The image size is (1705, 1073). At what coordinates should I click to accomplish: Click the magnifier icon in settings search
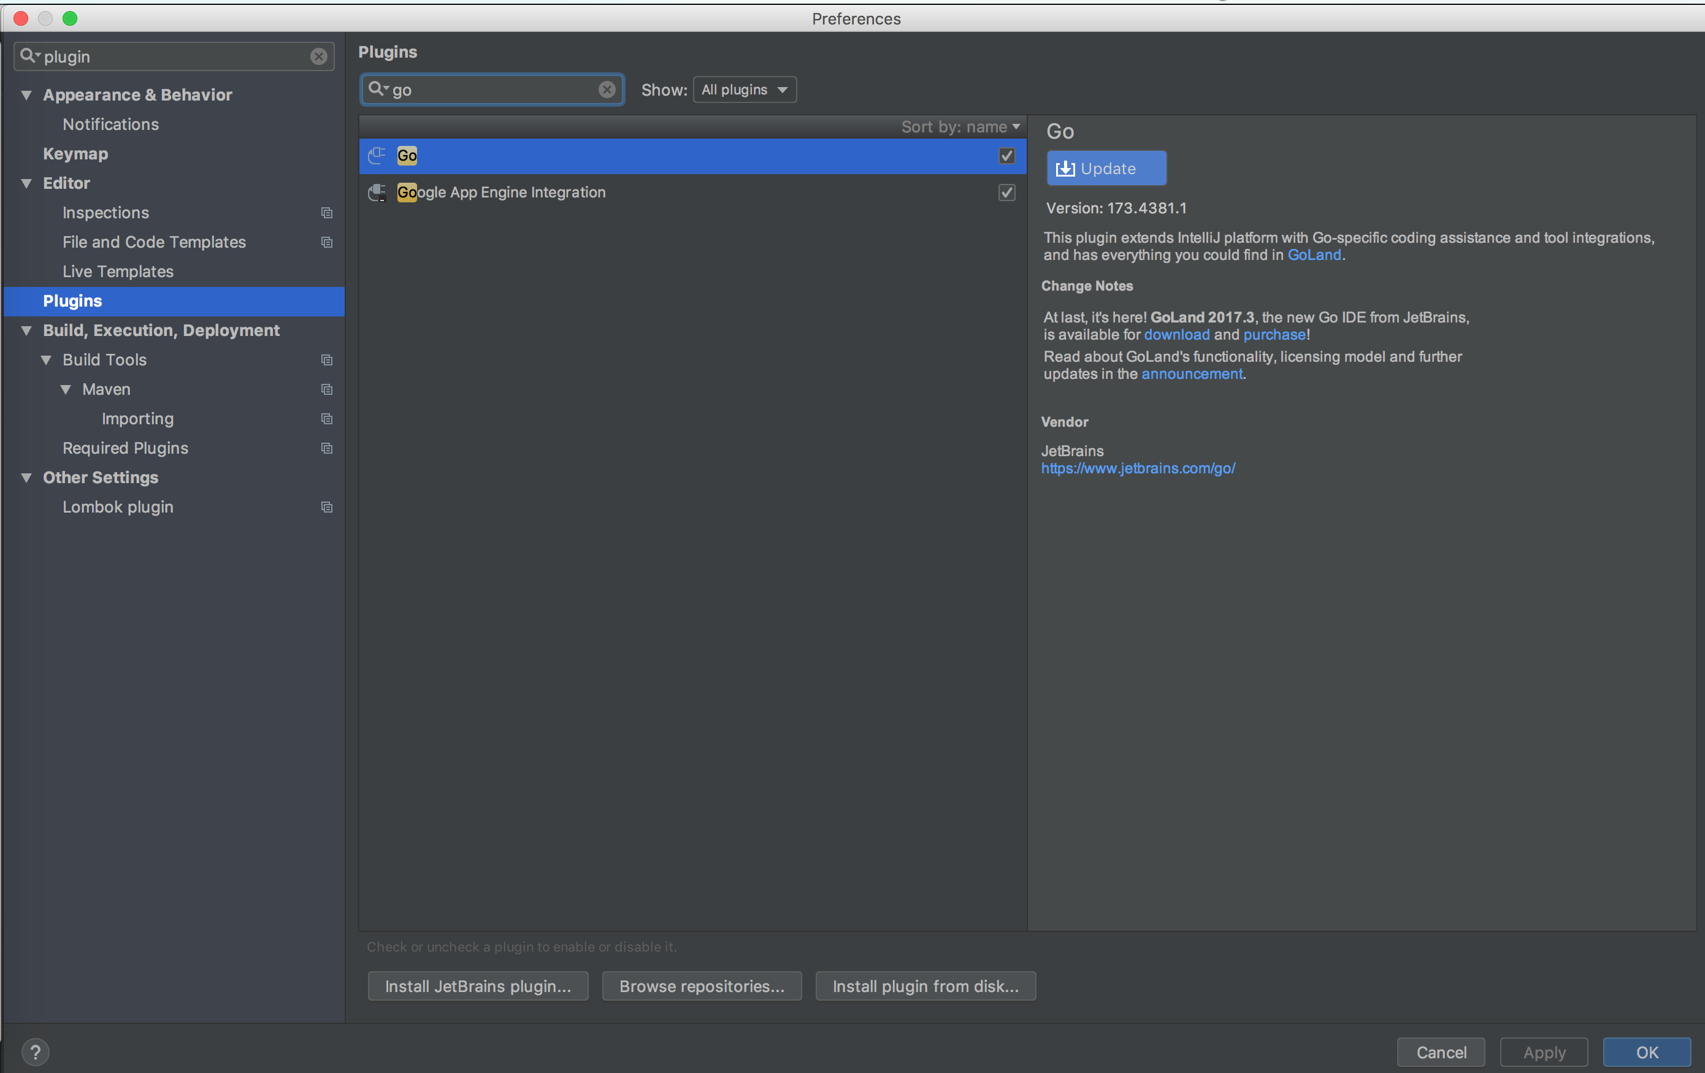(x=29, y=55)
